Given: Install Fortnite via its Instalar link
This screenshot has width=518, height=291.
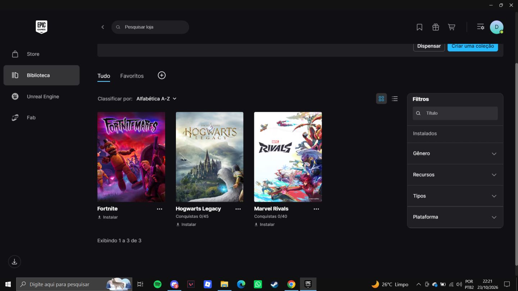Looking at the screenshot, I should pyautogui.click(x=108, y=217).
